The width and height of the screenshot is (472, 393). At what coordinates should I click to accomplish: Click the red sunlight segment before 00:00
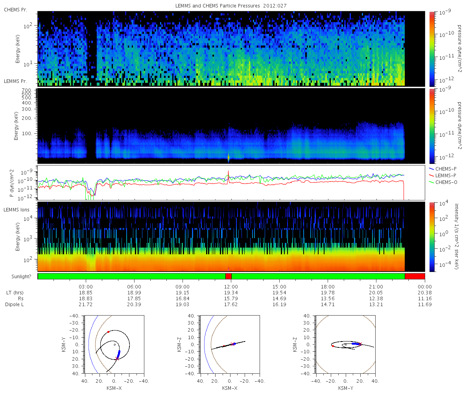coord(415,276)
